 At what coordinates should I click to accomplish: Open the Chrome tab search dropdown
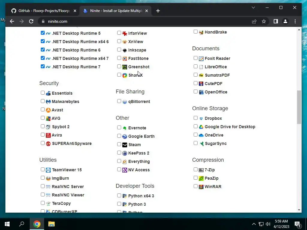pos(253,7)
